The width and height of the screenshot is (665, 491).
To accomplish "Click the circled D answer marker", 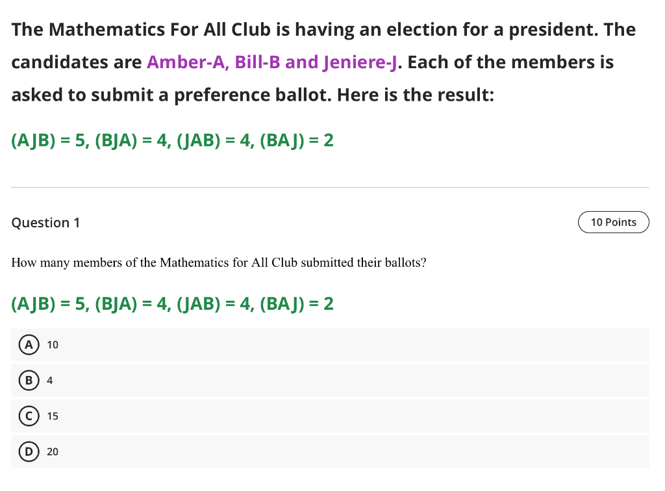I will [x=29, y=451].
